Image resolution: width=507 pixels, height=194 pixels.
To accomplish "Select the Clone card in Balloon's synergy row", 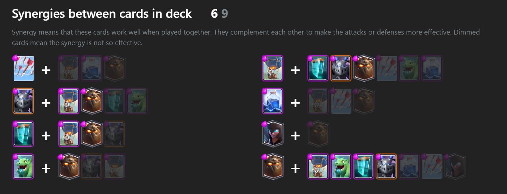I will tap(318, 68).
